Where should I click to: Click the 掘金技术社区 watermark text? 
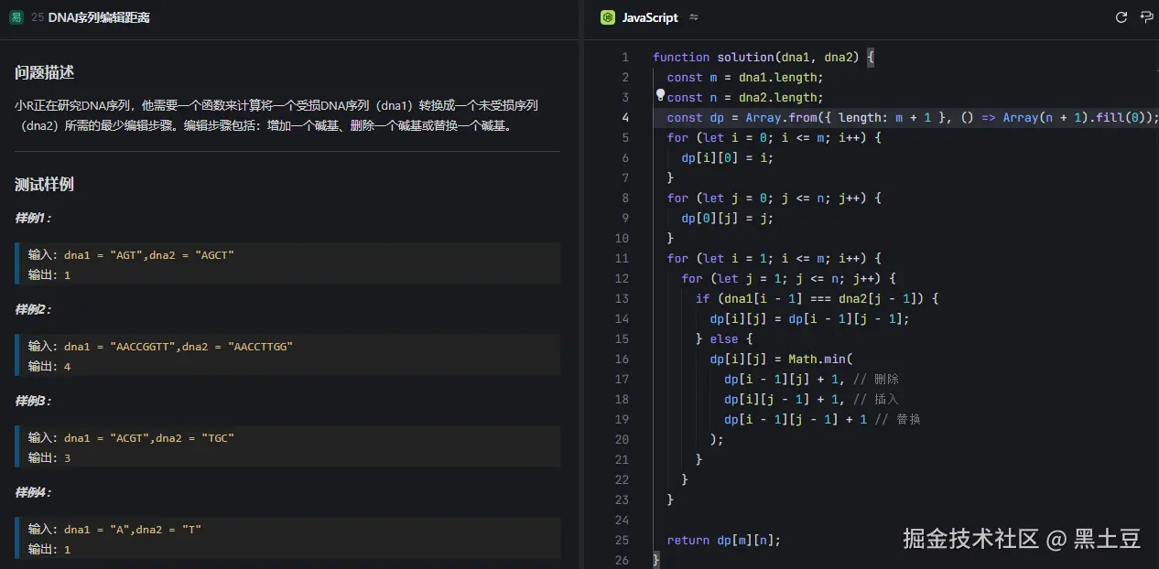click(x=970, y=539)
